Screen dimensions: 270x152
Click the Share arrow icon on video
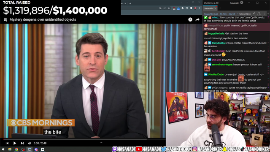click(197, 20)
